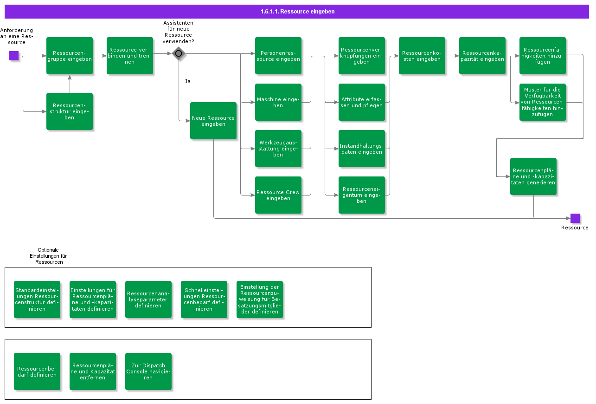
Task: Click the purple start event square
Action: (x=14, y=56)
